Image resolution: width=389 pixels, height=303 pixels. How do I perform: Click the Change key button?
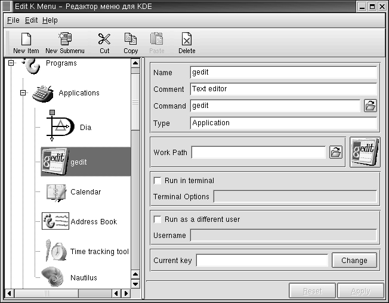354,261
